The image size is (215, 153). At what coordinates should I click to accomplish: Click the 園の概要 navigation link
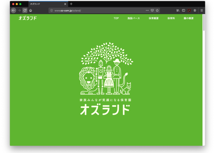(x=189, y=18)
